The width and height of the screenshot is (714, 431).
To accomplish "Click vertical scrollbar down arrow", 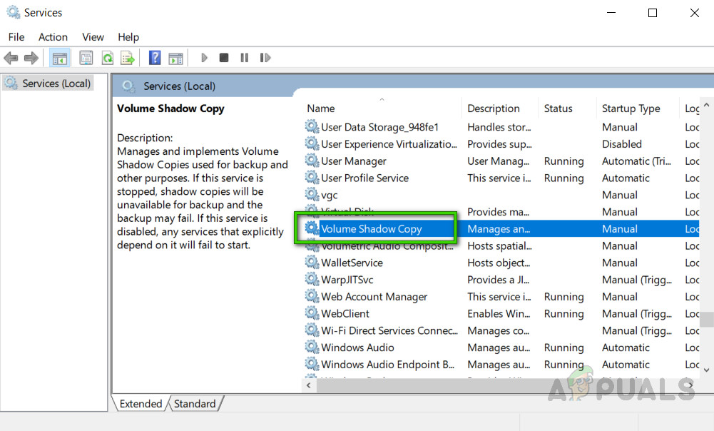I will click(706, 370).
